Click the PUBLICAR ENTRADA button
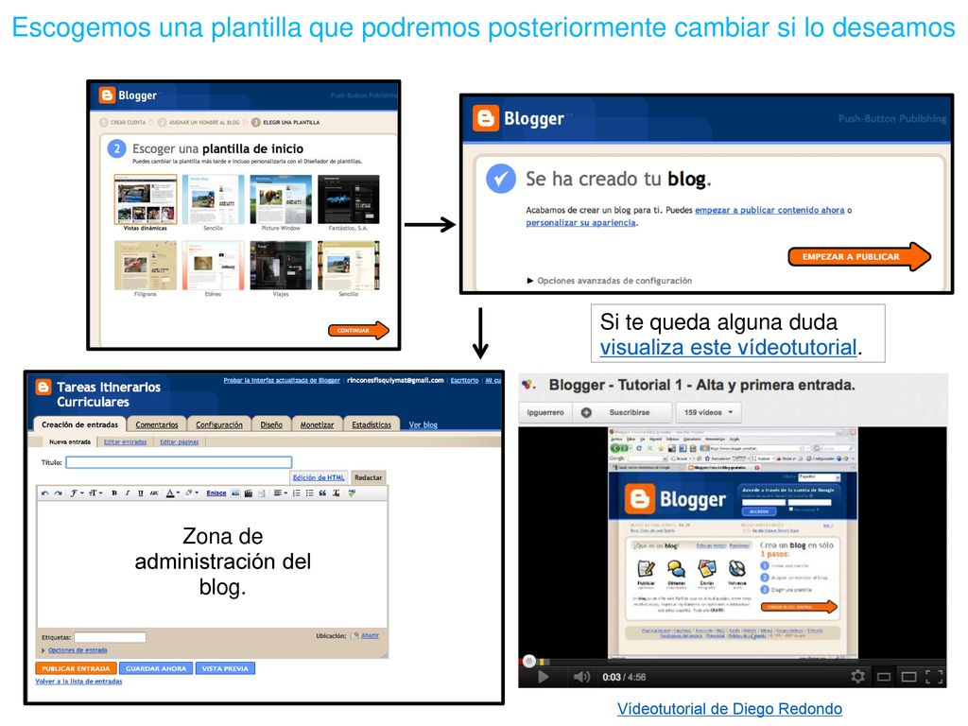 pos(76,668)
